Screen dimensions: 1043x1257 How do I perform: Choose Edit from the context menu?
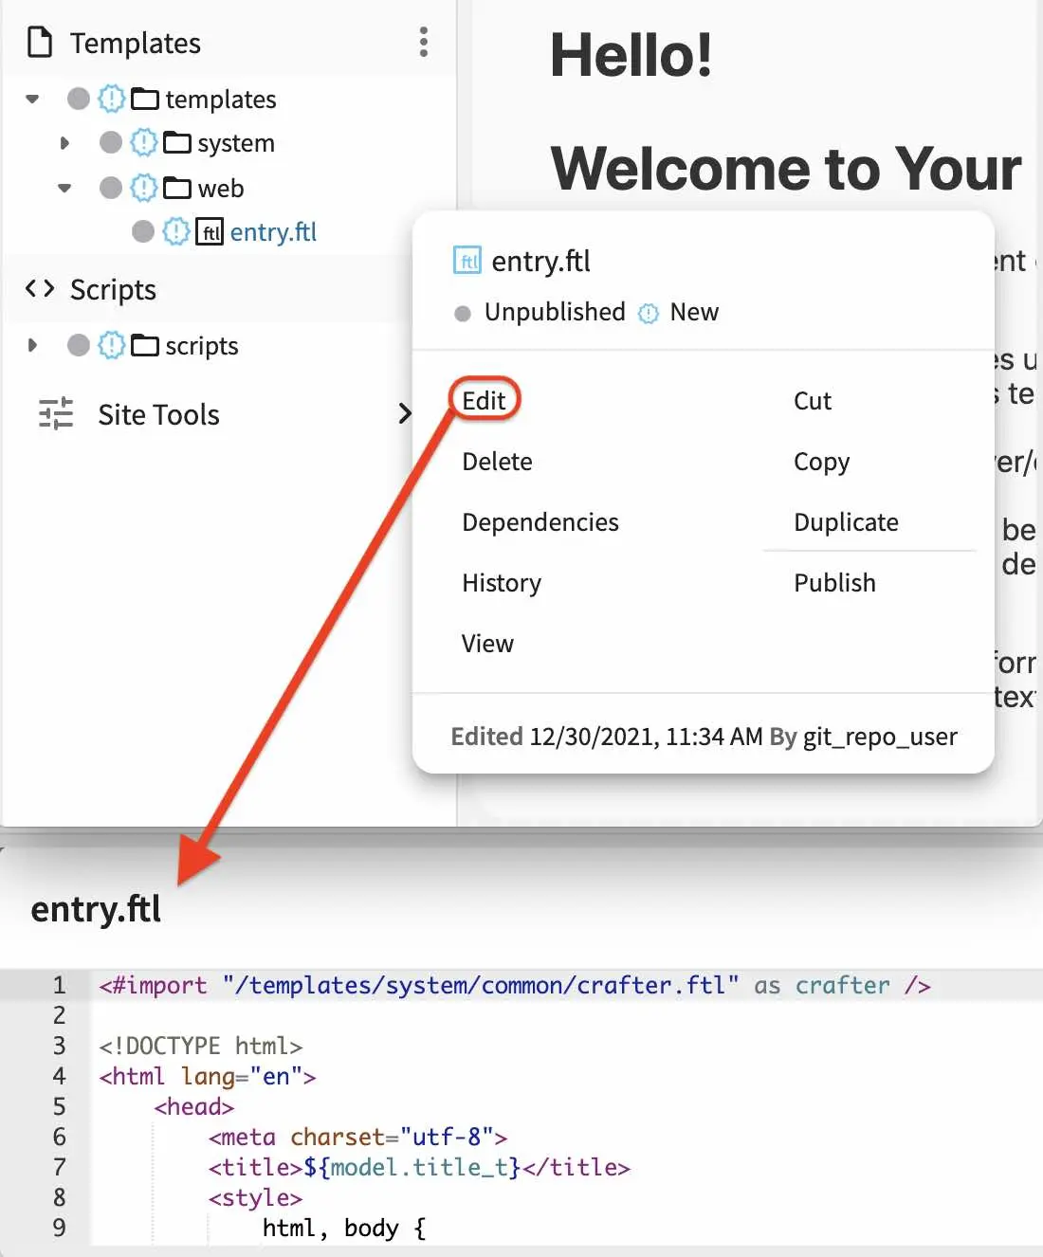pyautogui.click(x=484, y=400)
